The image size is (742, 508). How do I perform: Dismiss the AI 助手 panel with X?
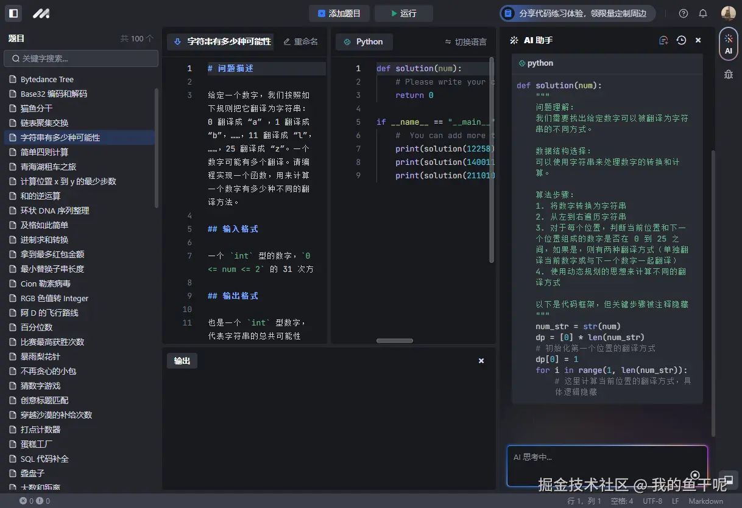[698, 40]
